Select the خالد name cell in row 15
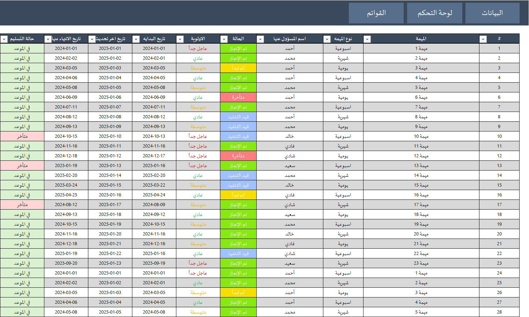This screenshot has width=529, height=317. (289, 185)
